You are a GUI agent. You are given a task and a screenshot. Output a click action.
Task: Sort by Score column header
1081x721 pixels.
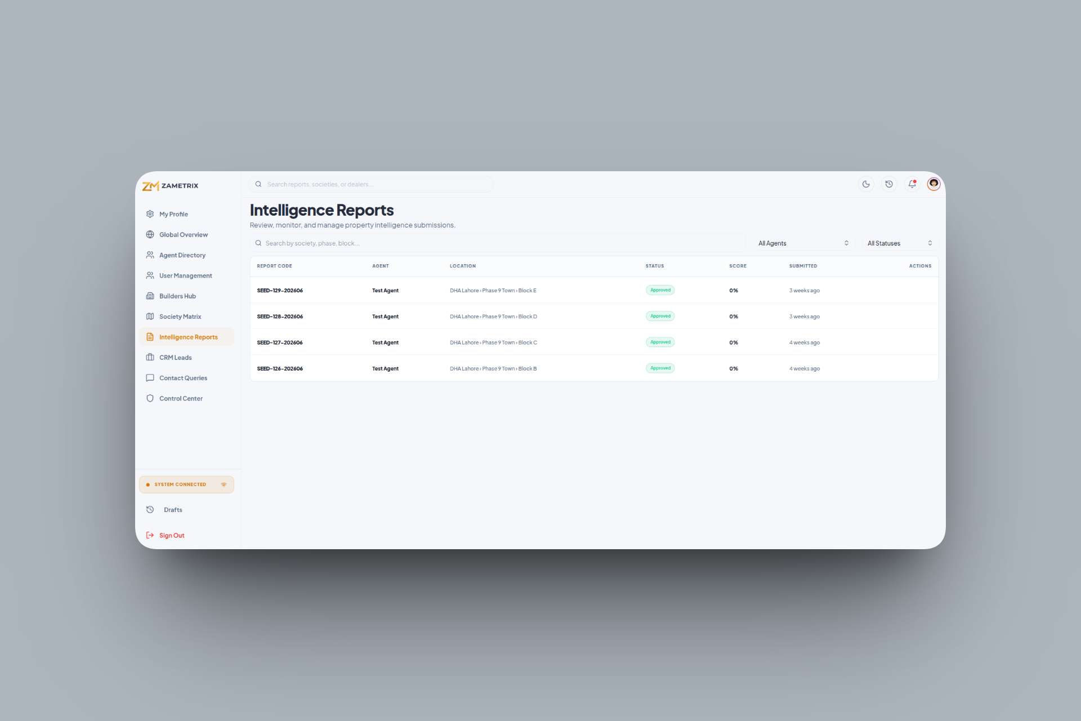click(x=738, y=266)
